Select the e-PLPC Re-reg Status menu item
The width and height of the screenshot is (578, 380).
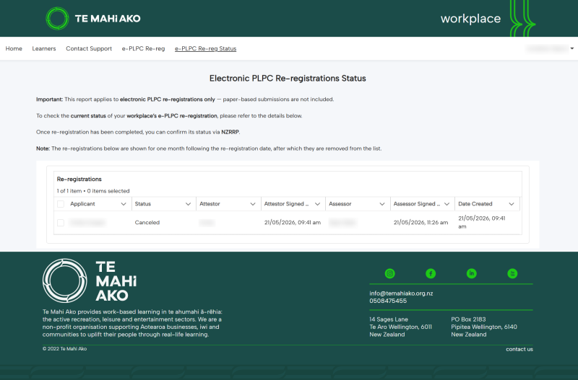[206, 48]
